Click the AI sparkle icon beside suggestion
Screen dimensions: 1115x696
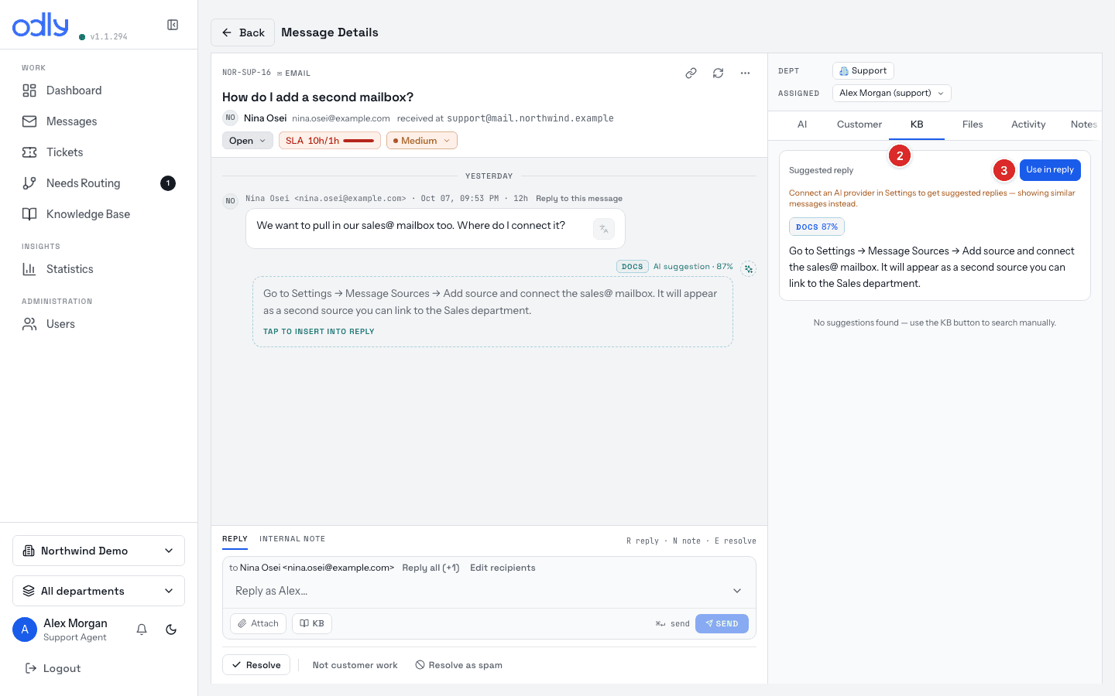point(748,268)
